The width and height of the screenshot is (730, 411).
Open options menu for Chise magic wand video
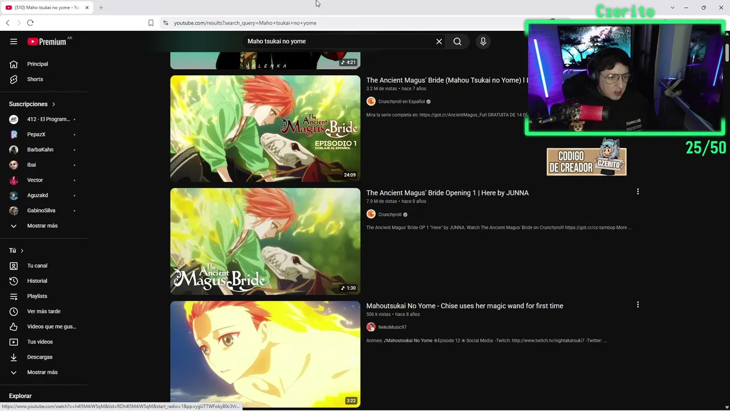[638, 305]
